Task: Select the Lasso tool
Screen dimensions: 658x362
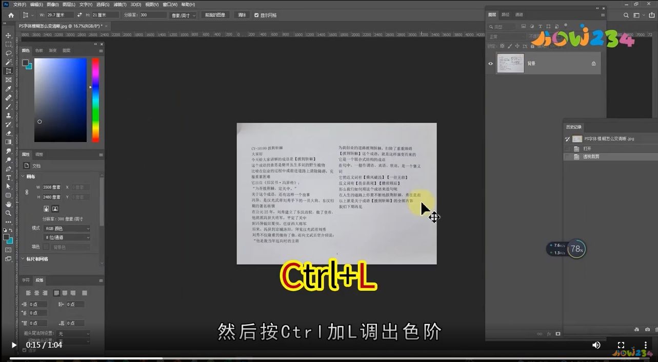Action: click(8, 53)
